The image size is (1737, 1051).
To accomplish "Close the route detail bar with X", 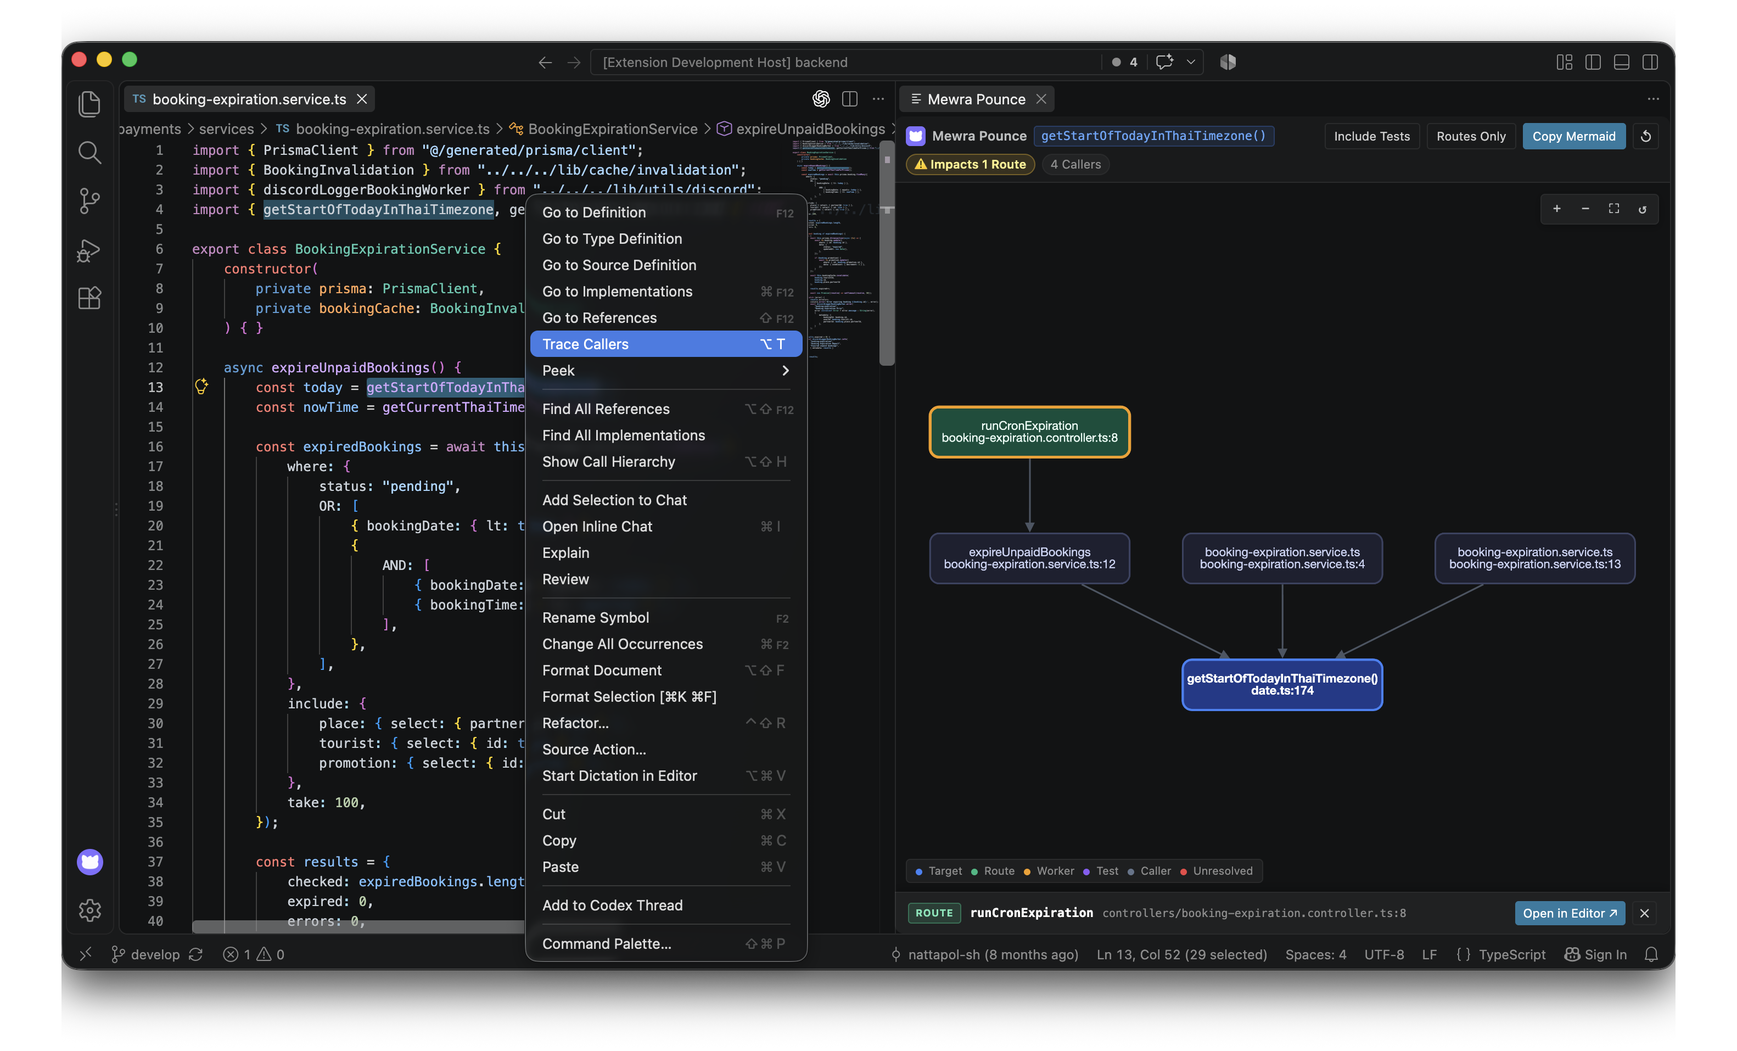I will (1645, 913).
